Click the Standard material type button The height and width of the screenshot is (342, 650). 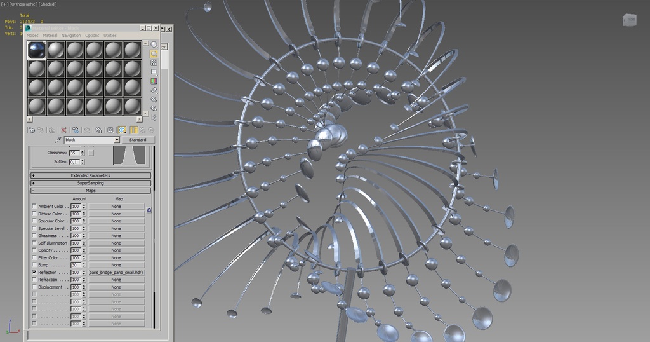point(138,140)
